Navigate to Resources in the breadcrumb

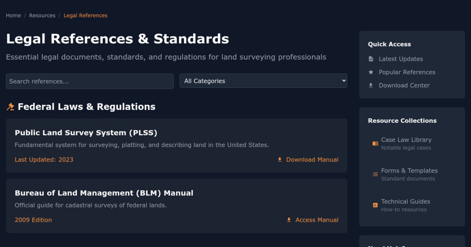click(x=42, y=16)
